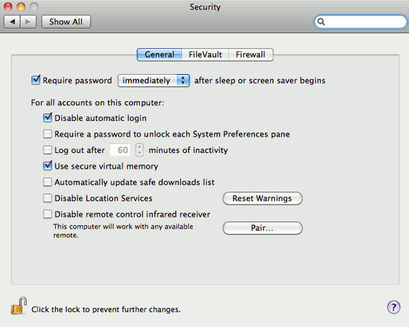This screenshot has width=409, height=327.
Task: Click the lock icon to prevent changes
Action: pos(18,307)
